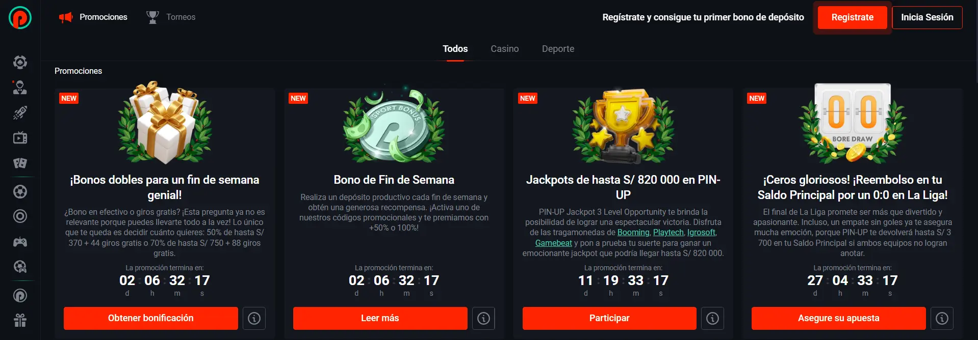
Task: Click the Pin-Up logo at top left
Action: pos(20,17)
